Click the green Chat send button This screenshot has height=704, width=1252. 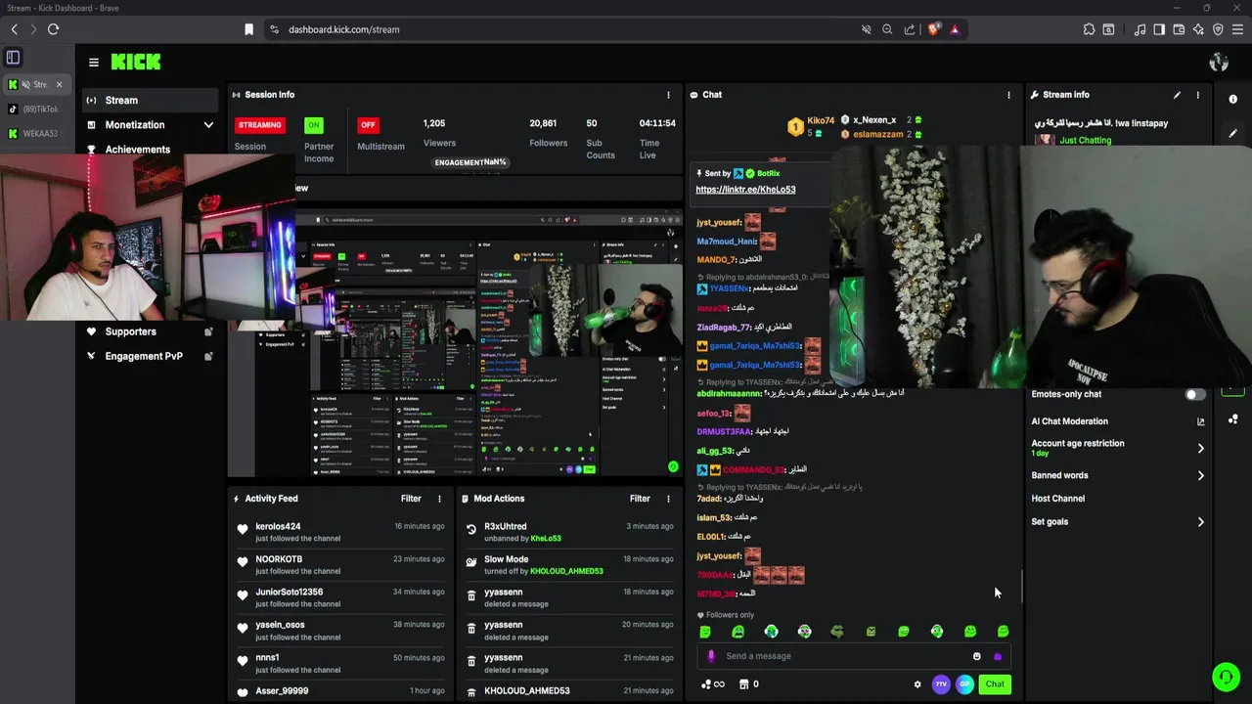tap(995, 684)
